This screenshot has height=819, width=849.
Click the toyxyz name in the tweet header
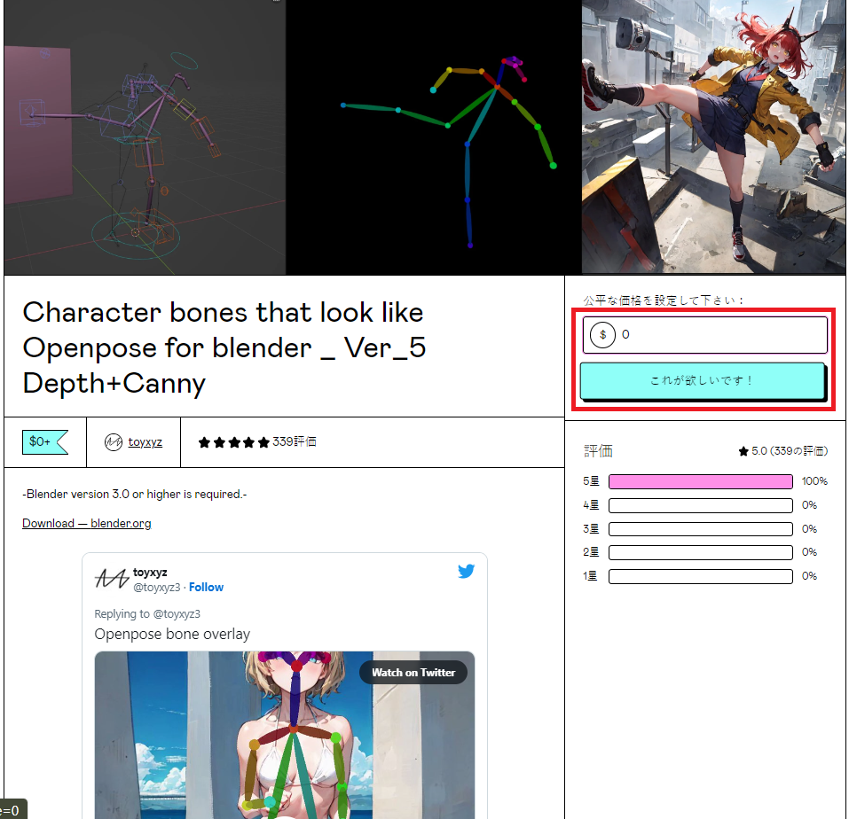(x=150, y=573)
